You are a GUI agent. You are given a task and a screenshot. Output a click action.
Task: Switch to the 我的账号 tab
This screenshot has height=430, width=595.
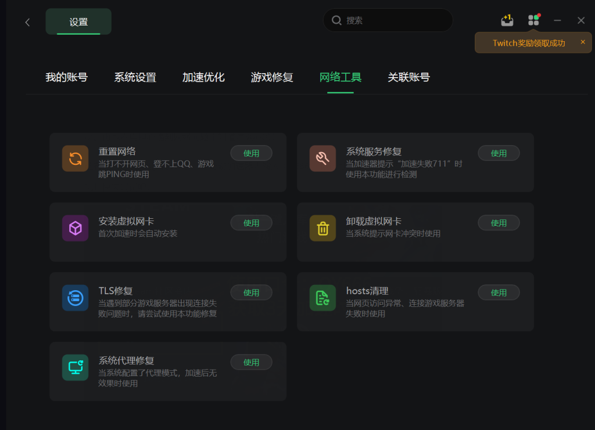(x=66, y=77)
